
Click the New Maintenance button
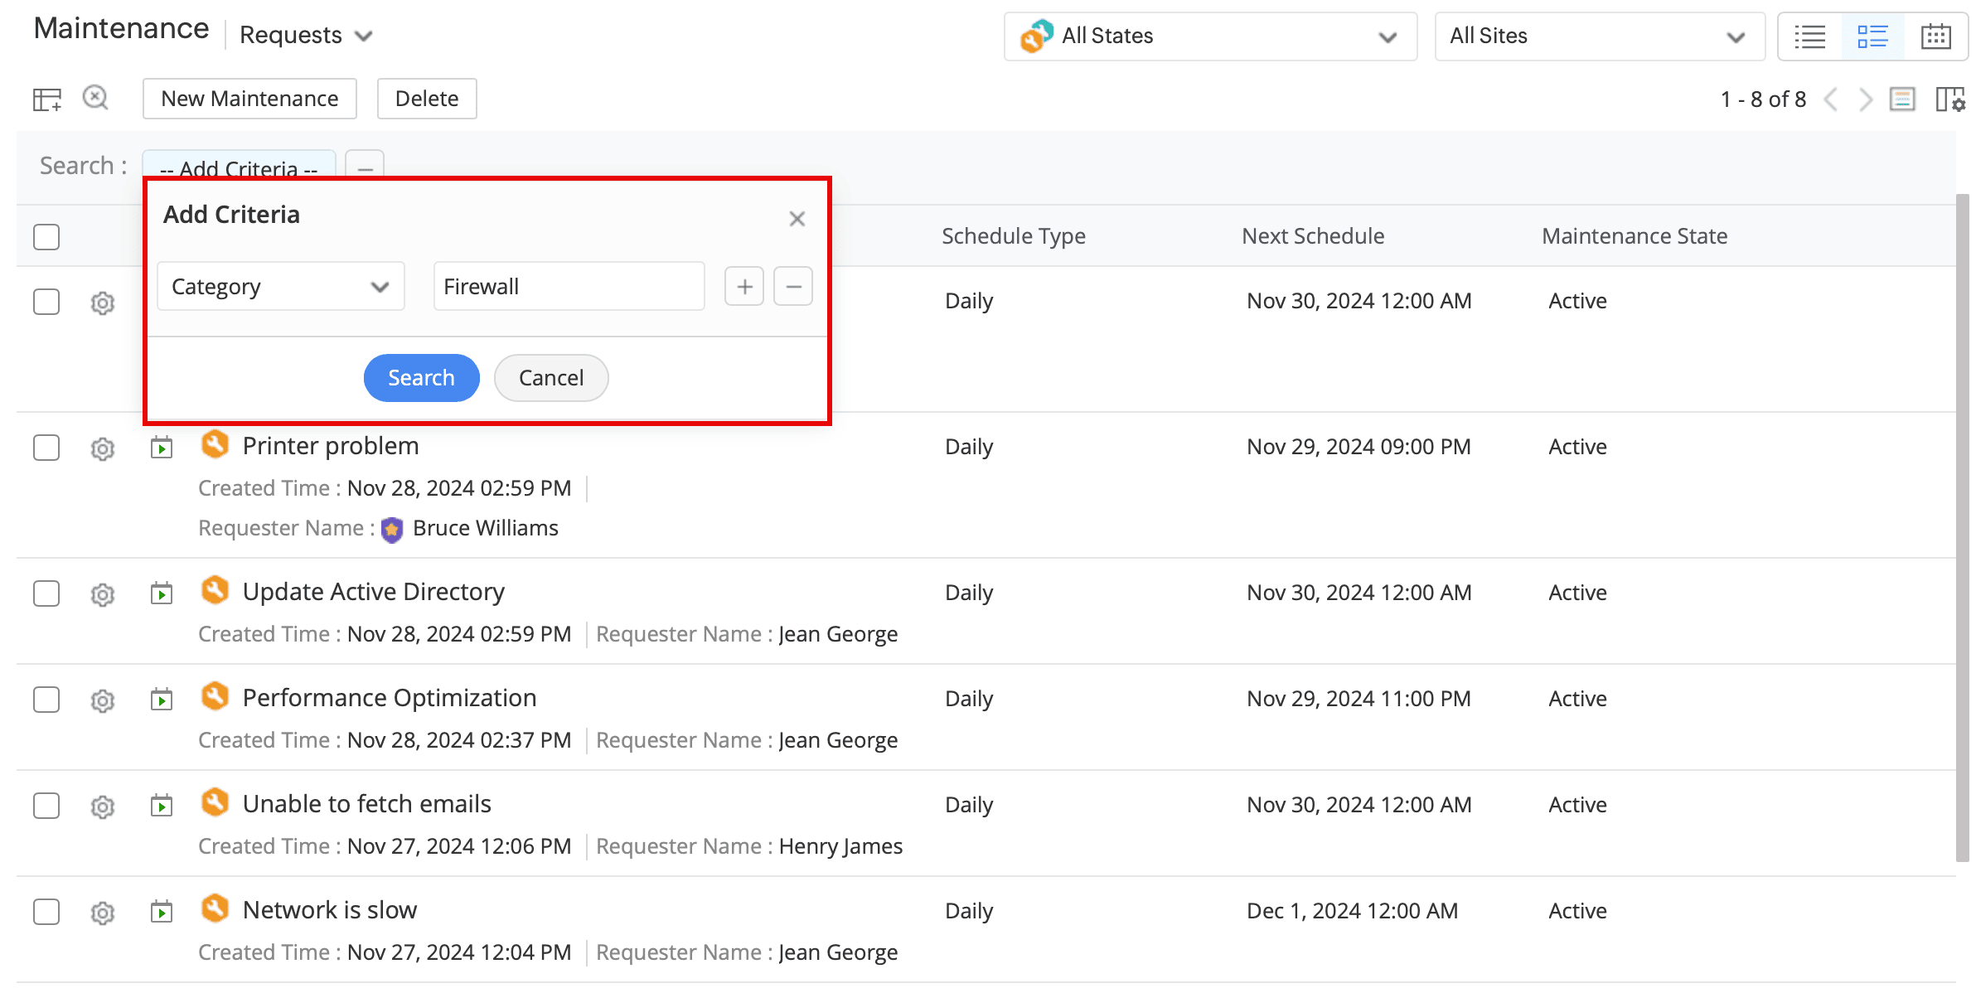click(249, 99)
